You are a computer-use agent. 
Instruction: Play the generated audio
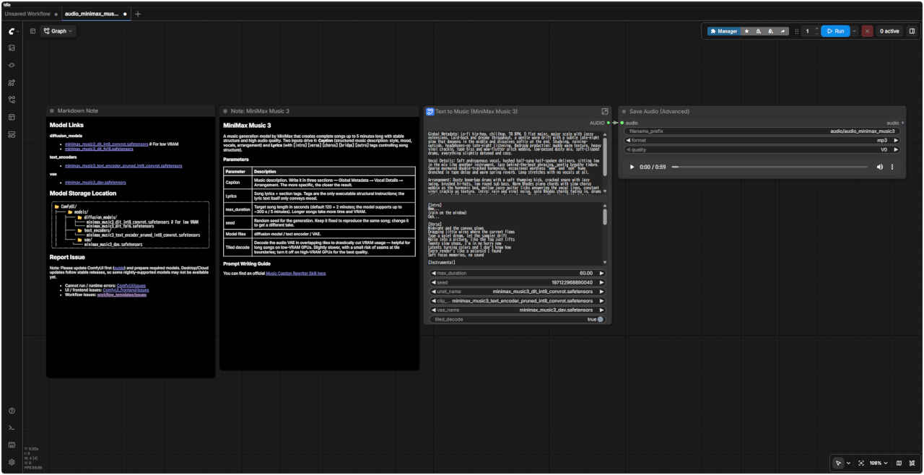click(x=632, y=167)
